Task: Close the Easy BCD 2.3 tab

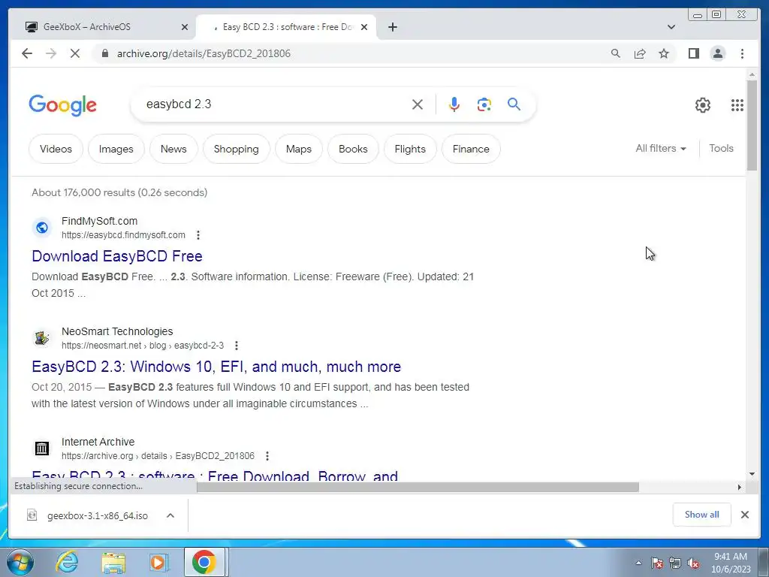Action: point(364,27)
